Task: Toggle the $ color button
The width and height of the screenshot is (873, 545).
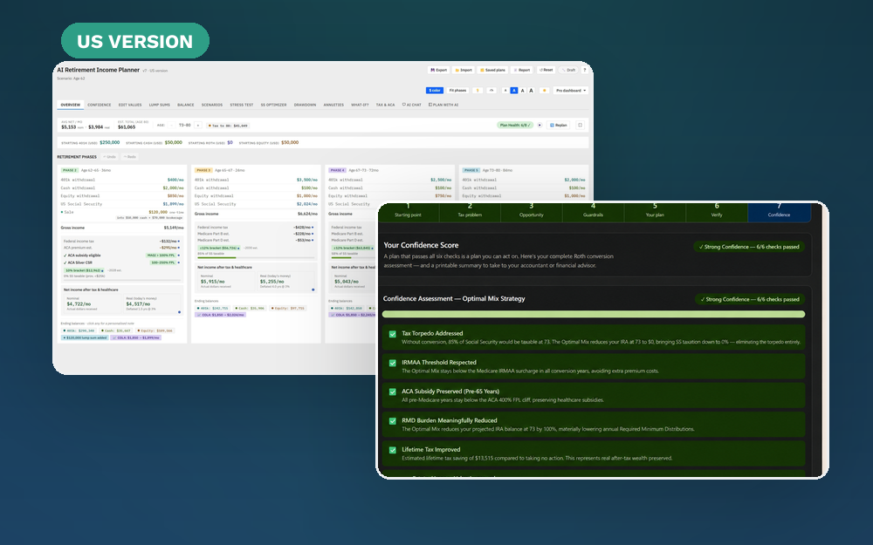Action: (434, 90)
